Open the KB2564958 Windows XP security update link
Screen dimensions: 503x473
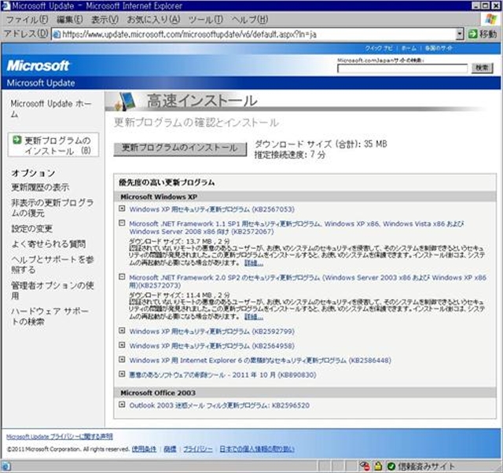tap(211, 346)
